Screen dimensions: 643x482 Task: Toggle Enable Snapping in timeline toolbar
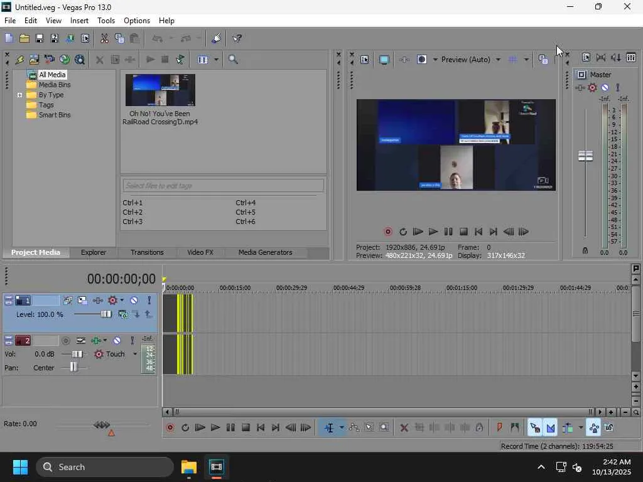click(x=535, y=428)
